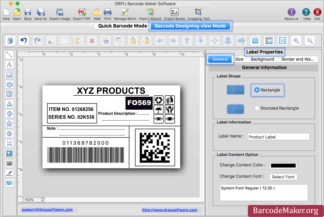The height and width of the screenshot is (217, 324).
Task: Click the open padlock Unlock icon
Action: point(146,41)
